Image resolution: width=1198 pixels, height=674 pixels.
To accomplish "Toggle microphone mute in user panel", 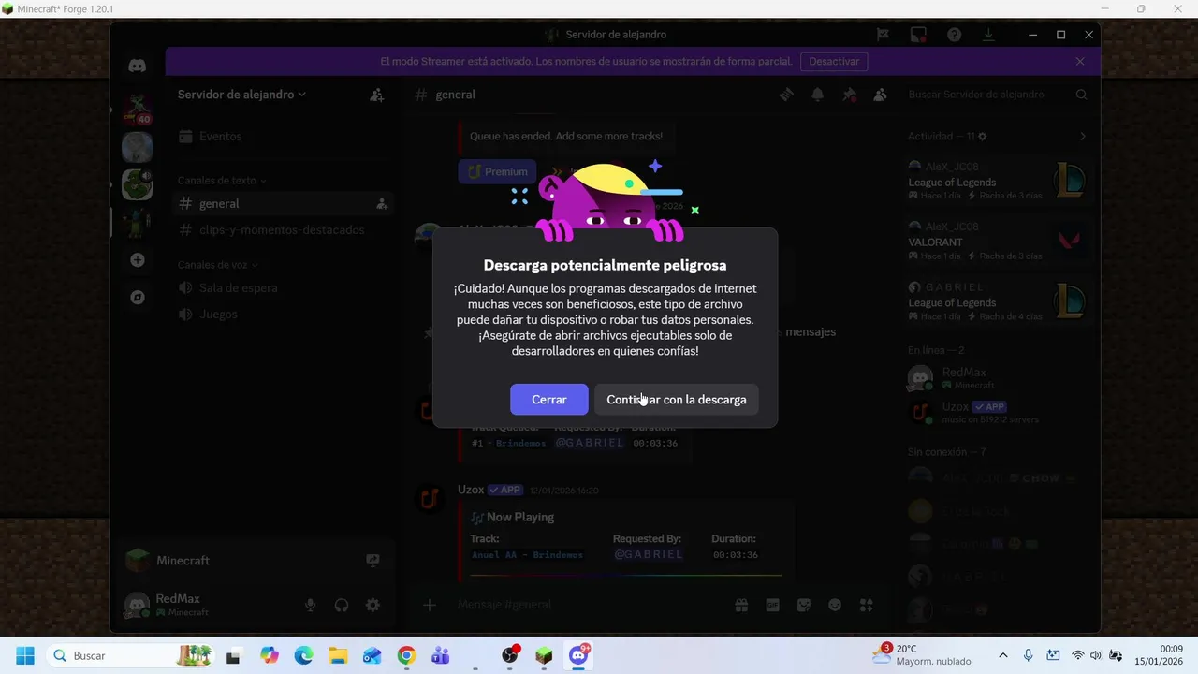I will point(310,605).
